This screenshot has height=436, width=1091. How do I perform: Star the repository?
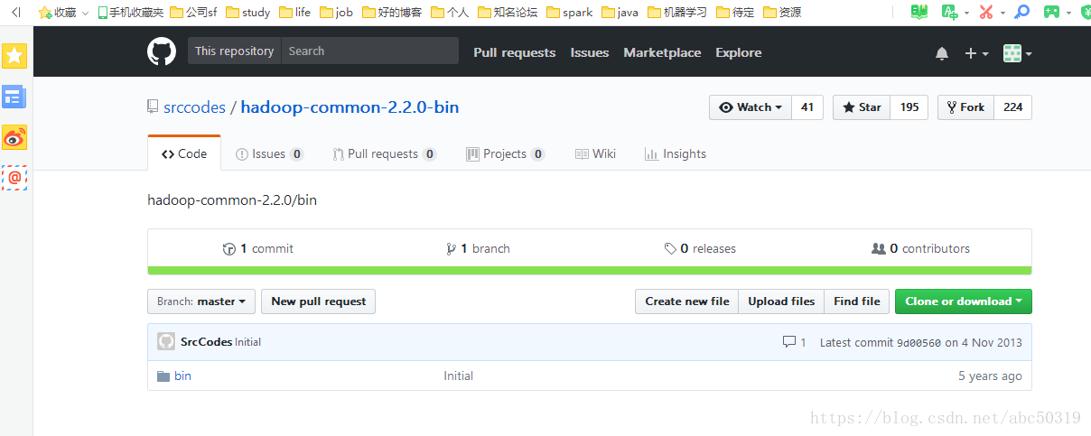point(862,107)
